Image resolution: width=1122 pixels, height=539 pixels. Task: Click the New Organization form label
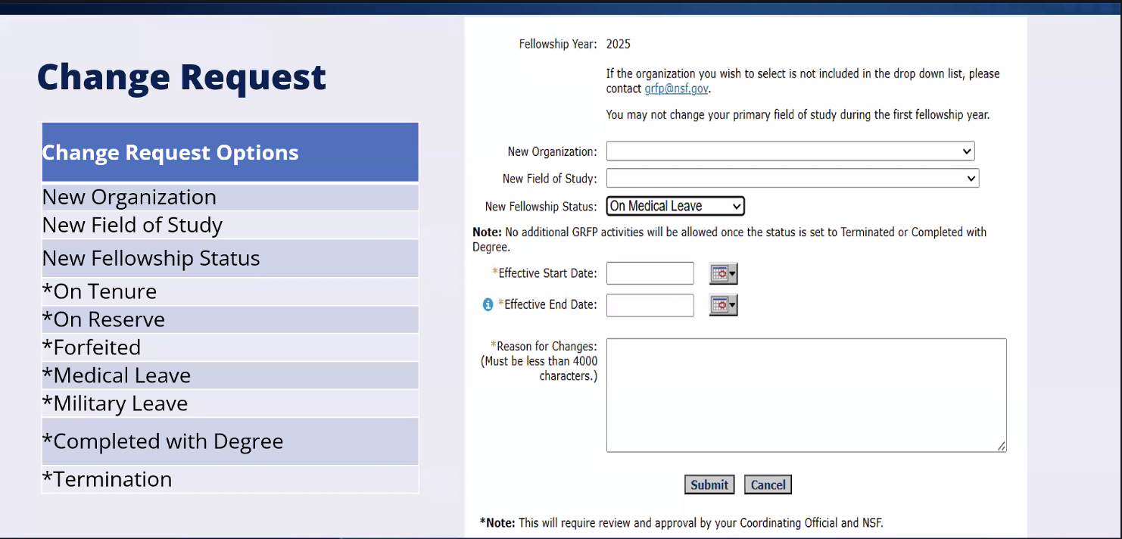[x=552, y=151]
